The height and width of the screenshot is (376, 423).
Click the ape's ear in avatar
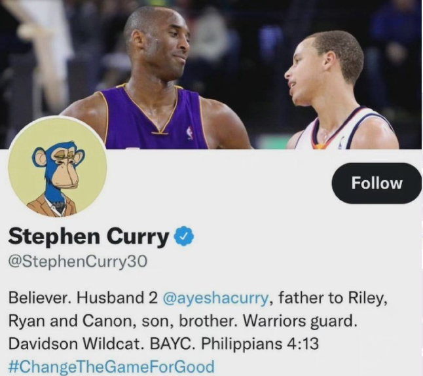tap(39, 157)
